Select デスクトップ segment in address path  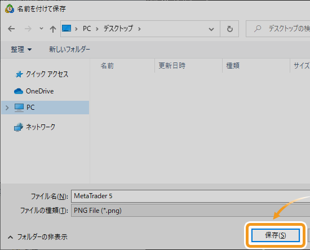tap(118, 29)
